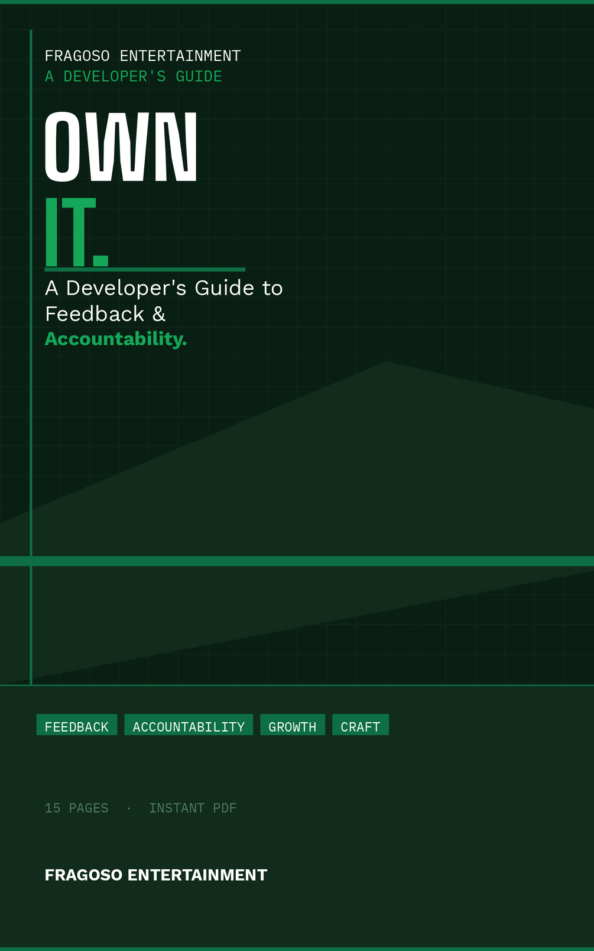
Task: Click the "15 PAGES" text
Action: coord(77,808)
